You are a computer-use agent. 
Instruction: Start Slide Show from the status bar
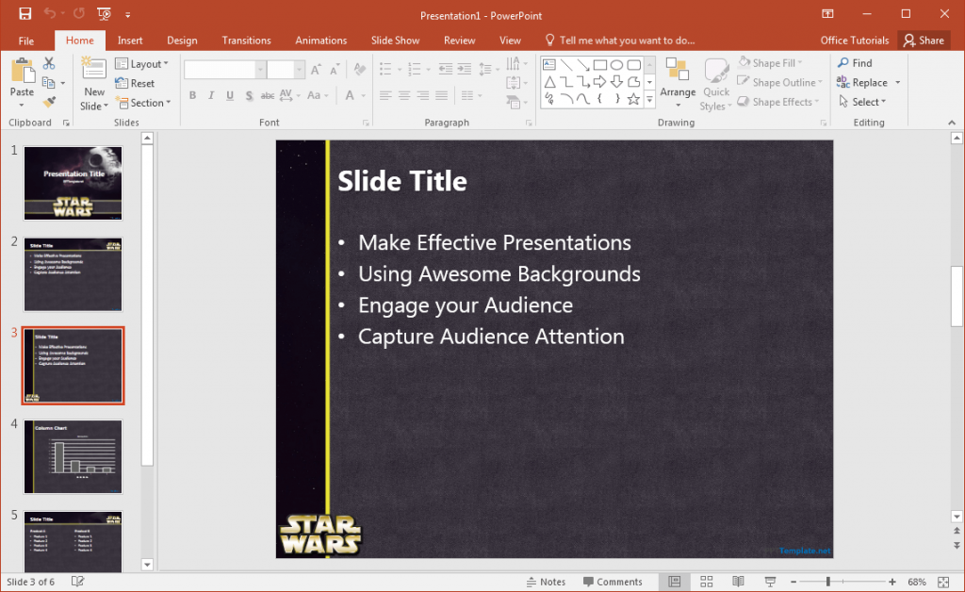pos(770,582)
